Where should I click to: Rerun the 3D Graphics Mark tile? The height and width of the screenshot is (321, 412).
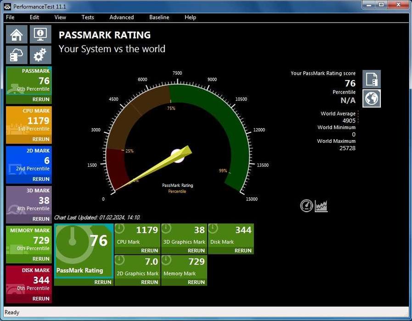click(196, 251)
